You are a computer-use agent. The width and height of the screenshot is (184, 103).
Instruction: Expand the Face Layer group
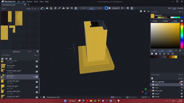pos(151,91)
